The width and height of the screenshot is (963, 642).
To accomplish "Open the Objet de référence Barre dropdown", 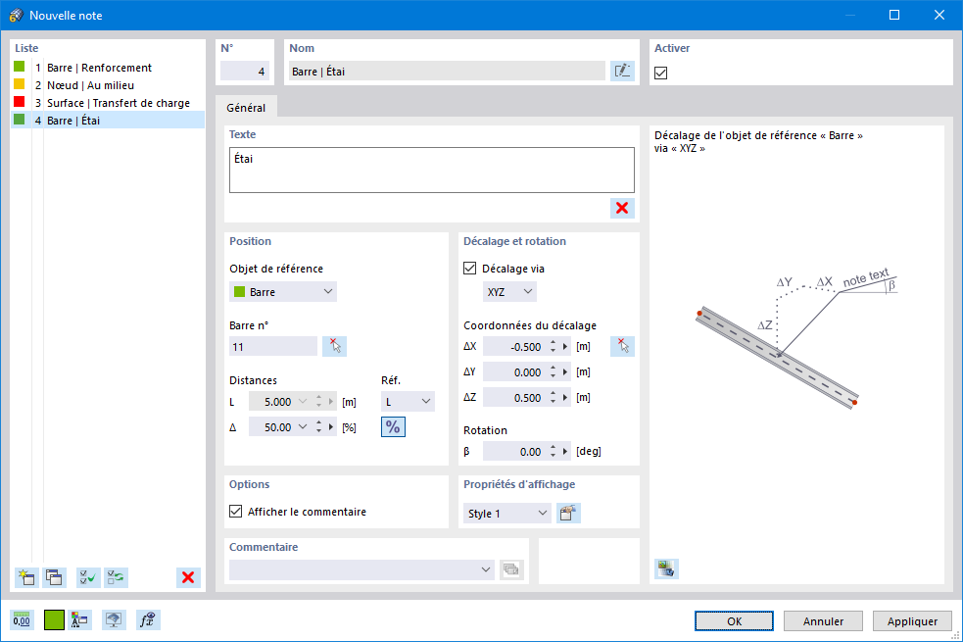I will [x=283, y=292].
